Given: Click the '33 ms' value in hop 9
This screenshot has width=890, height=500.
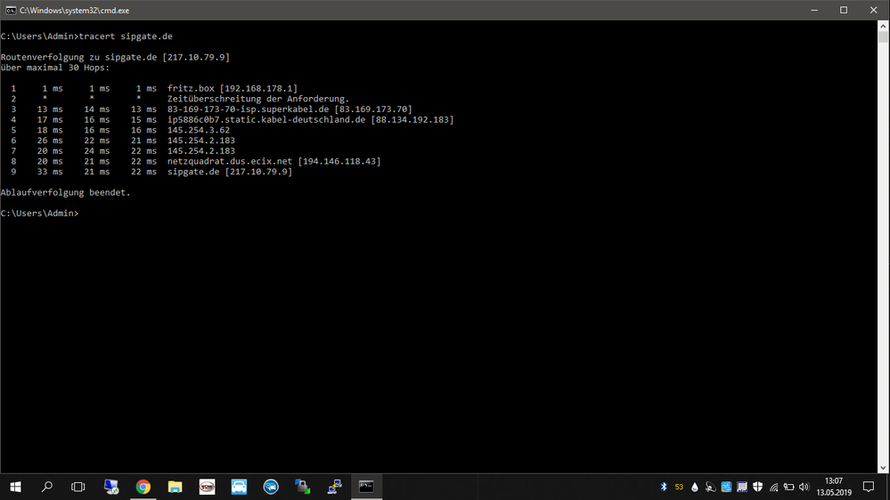Looking at the screenshot, I should [x=50, y=172].
